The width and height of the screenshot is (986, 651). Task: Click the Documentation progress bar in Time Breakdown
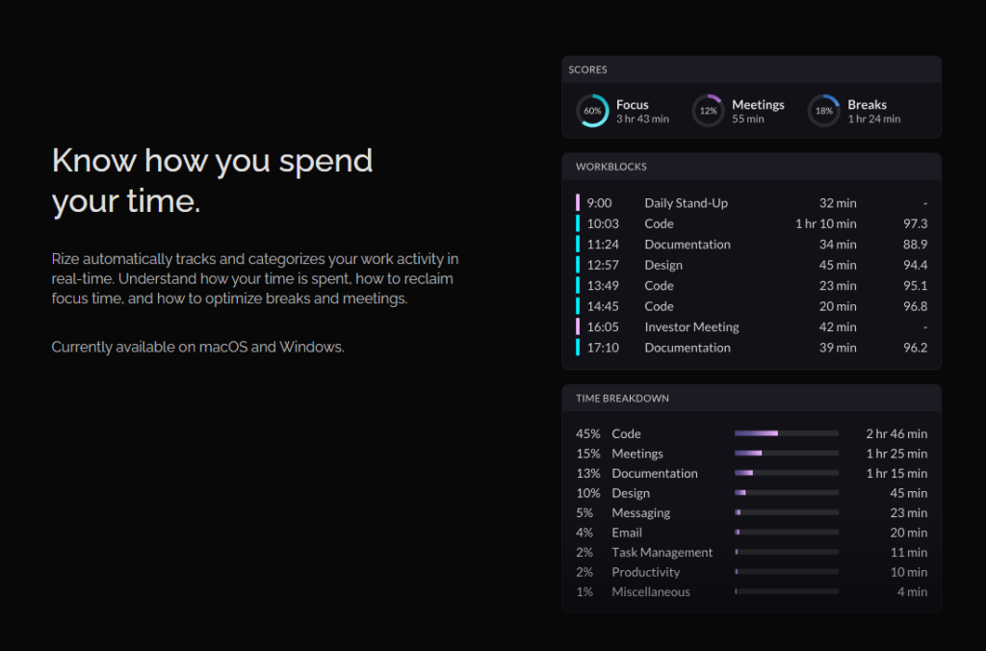(x=787, y=473)
